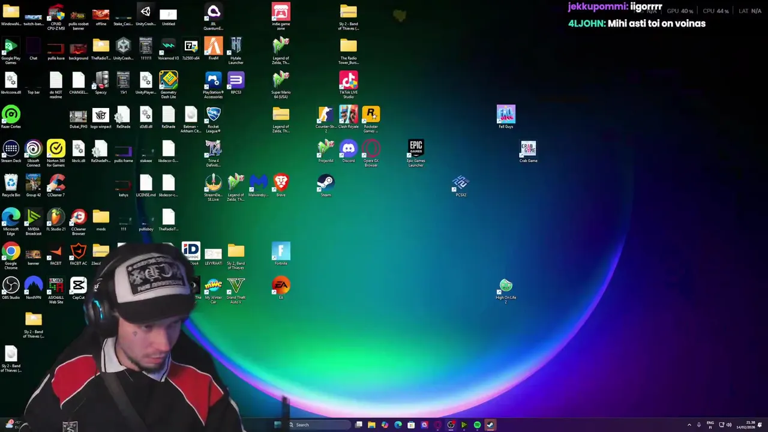768x432 pixels.
Task: Open the Fall Guys shortcut
Action: (x=506, y=117)
